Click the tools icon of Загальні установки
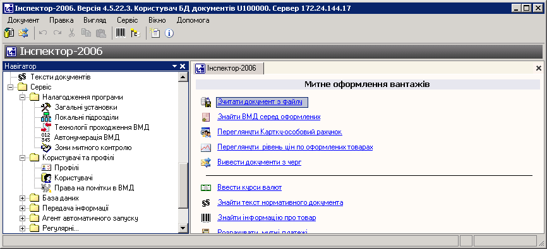The image size is (547, 249). click(x=46, y=107)
